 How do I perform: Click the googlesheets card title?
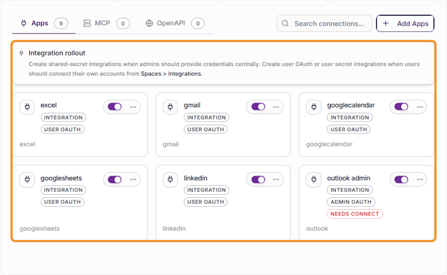click(x=61, y=178)
